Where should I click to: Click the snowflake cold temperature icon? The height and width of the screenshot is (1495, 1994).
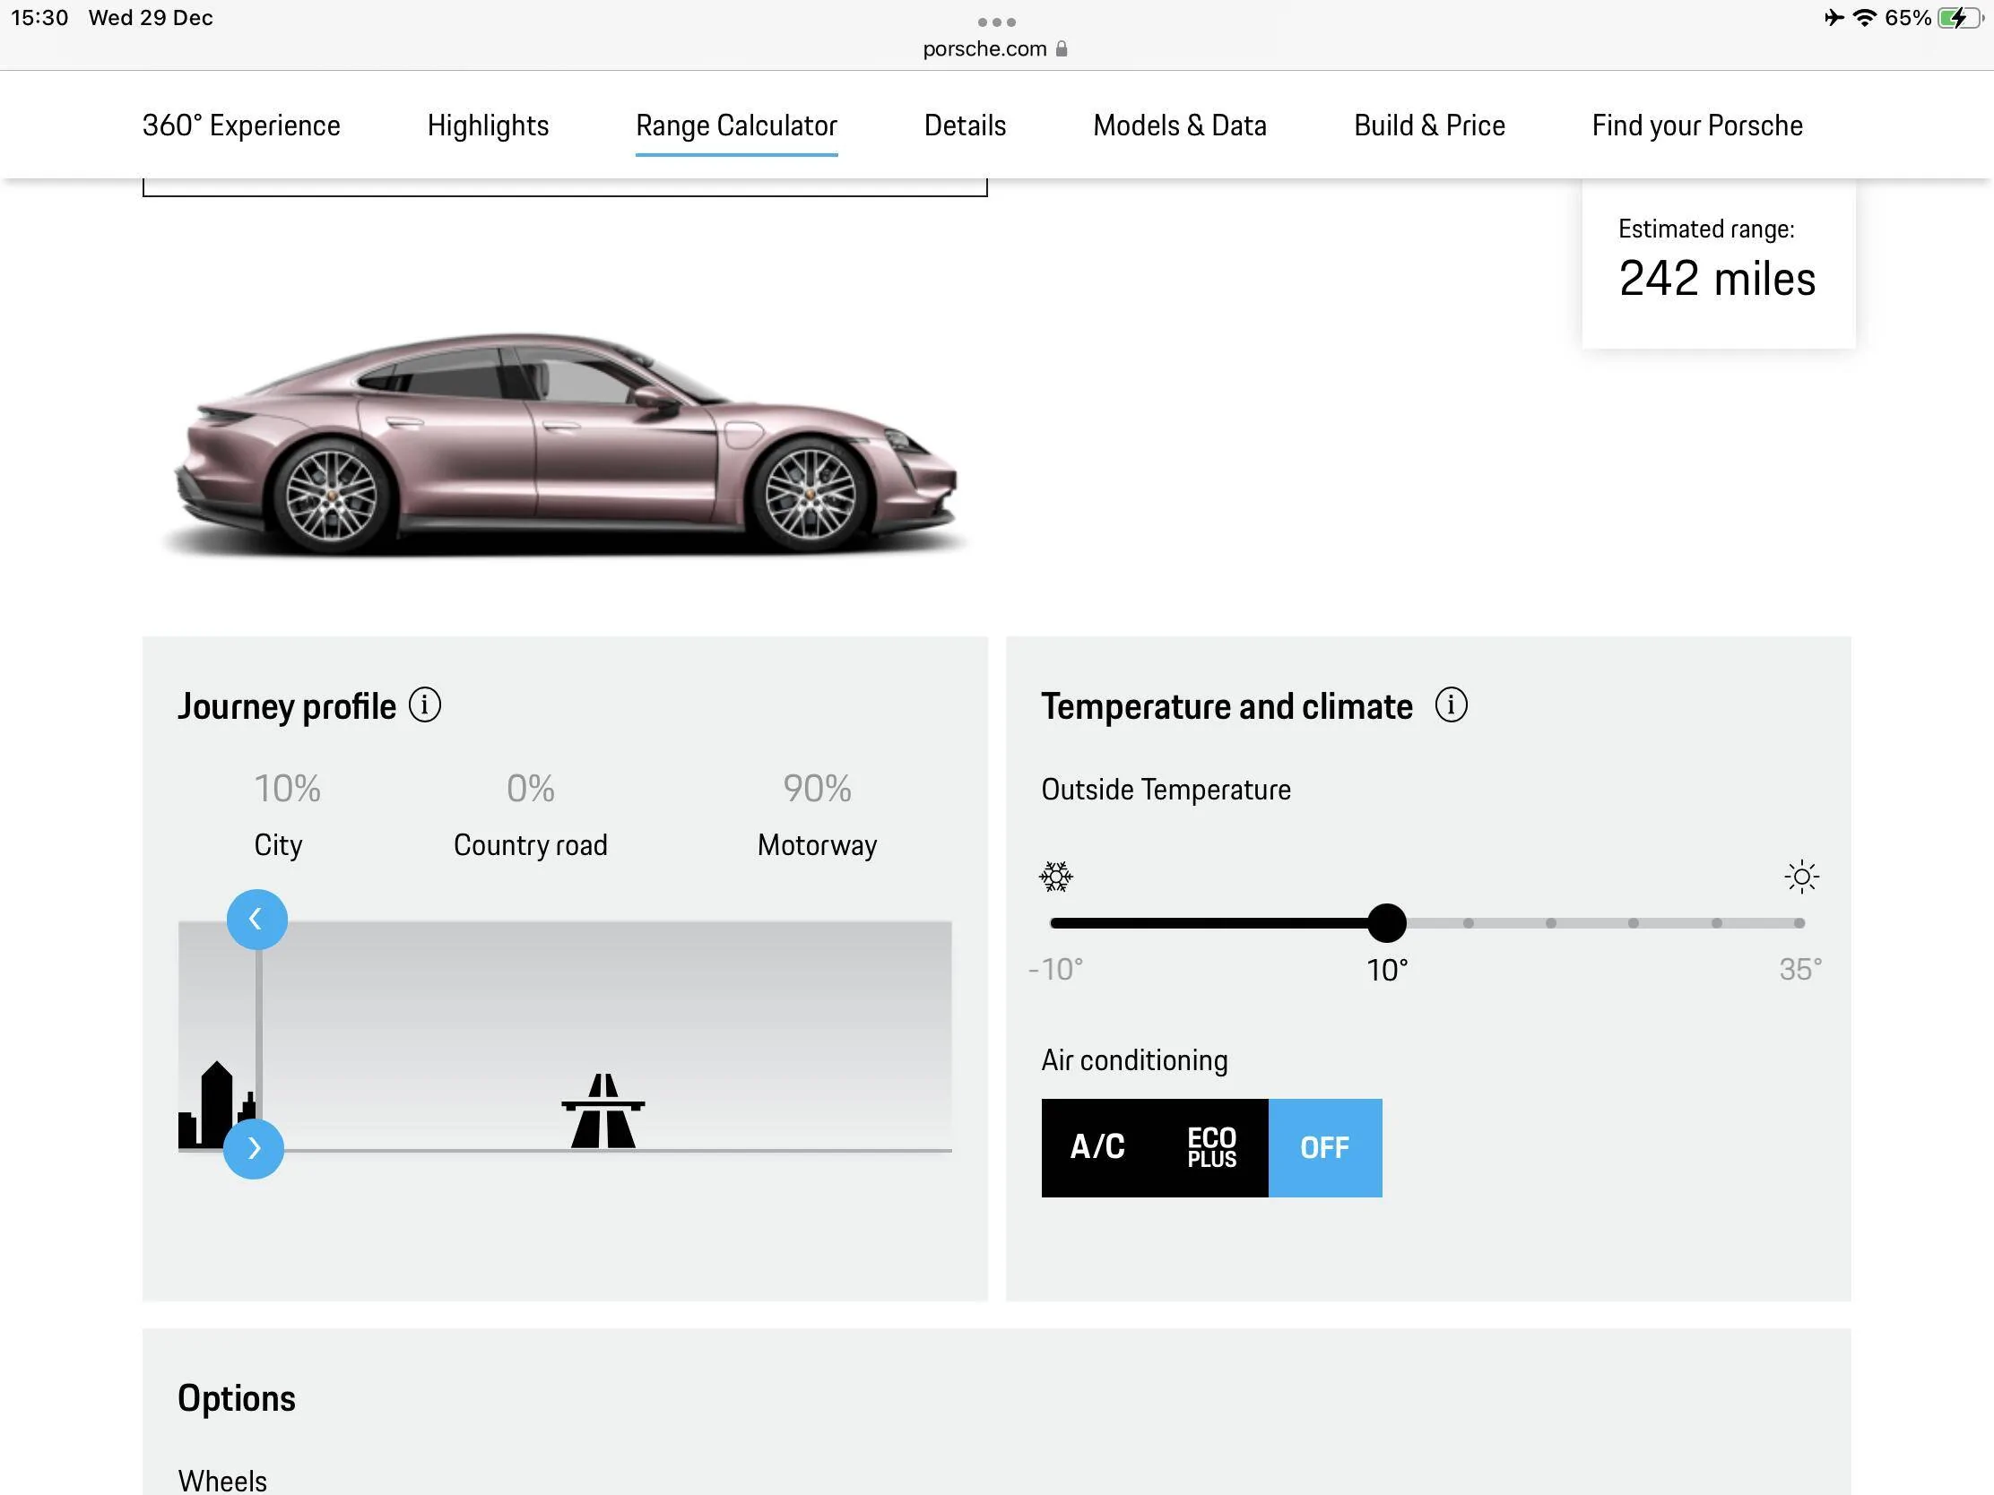[x=1055, y=876]
